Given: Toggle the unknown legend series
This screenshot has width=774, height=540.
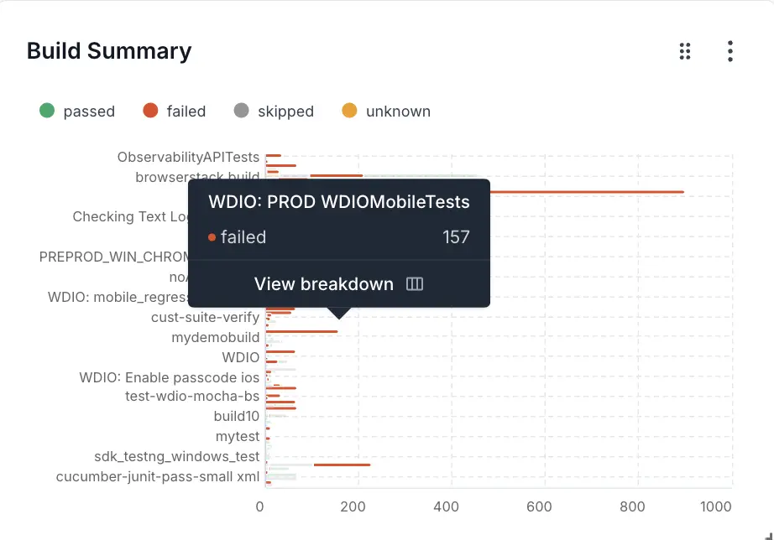Looking at the screenshot, I should tap(398, 112).
